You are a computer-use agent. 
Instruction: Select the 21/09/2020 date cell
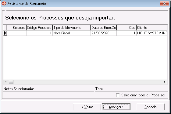104,33
